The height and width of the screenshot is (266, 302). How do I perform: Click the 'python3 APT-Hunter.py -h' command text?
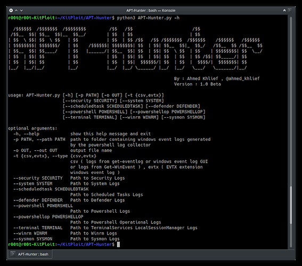148,18
